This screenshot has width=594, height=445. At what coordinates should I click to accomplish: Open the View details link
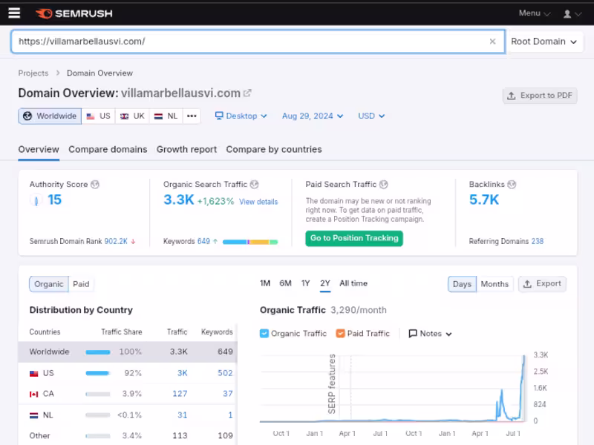click(258, 202)
